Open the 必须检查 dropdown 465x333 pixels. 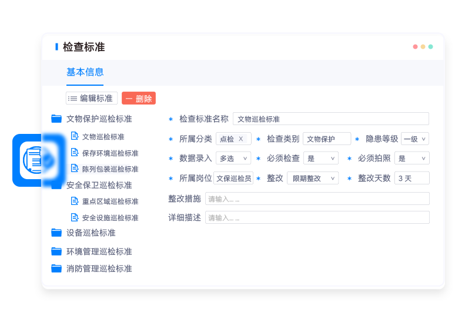(322, 158)
